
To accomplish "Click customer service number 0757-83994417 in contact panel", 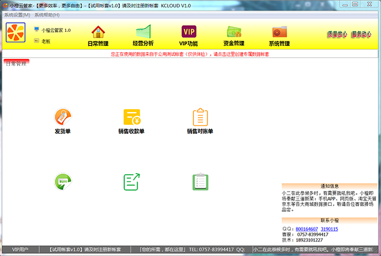I will pos(313,235).
